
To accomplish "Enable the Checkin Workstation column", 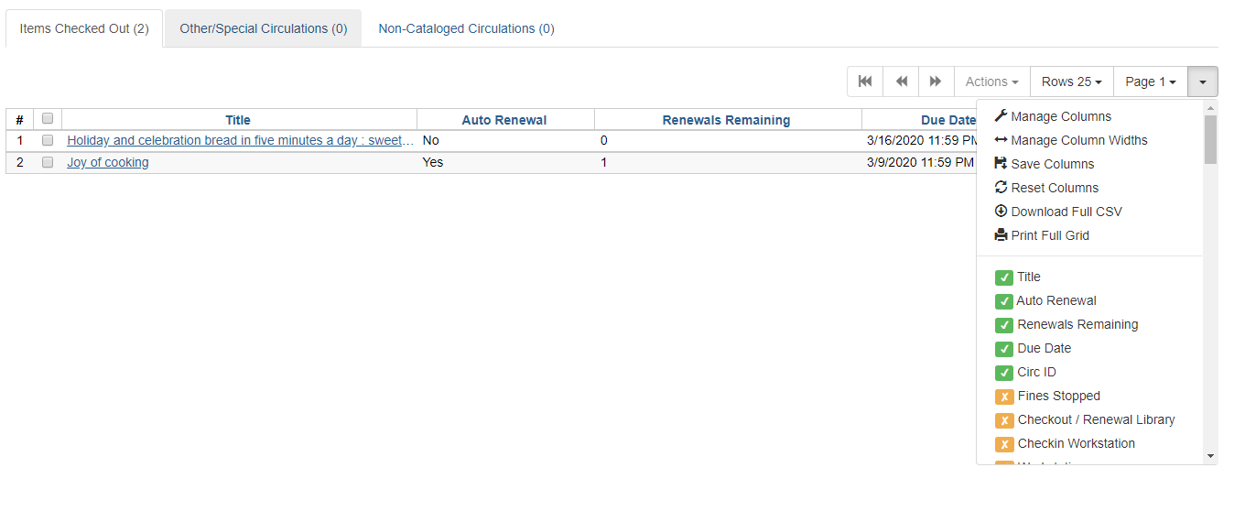I will click(x=1004, y=443).
